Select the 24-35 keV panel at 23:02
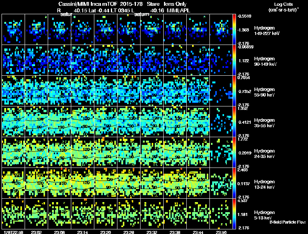The width and height of the screenshot is (308, 234). click(37, 153)
